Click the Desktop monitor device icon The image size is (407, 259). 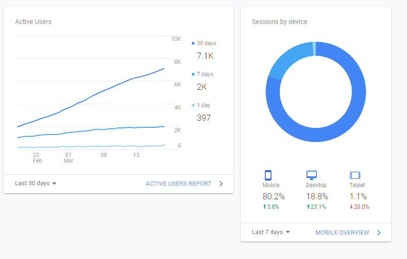pos(312,175)
